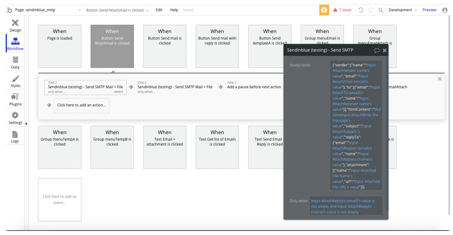
Task: Open the Help menu
Action: [174, 10]
